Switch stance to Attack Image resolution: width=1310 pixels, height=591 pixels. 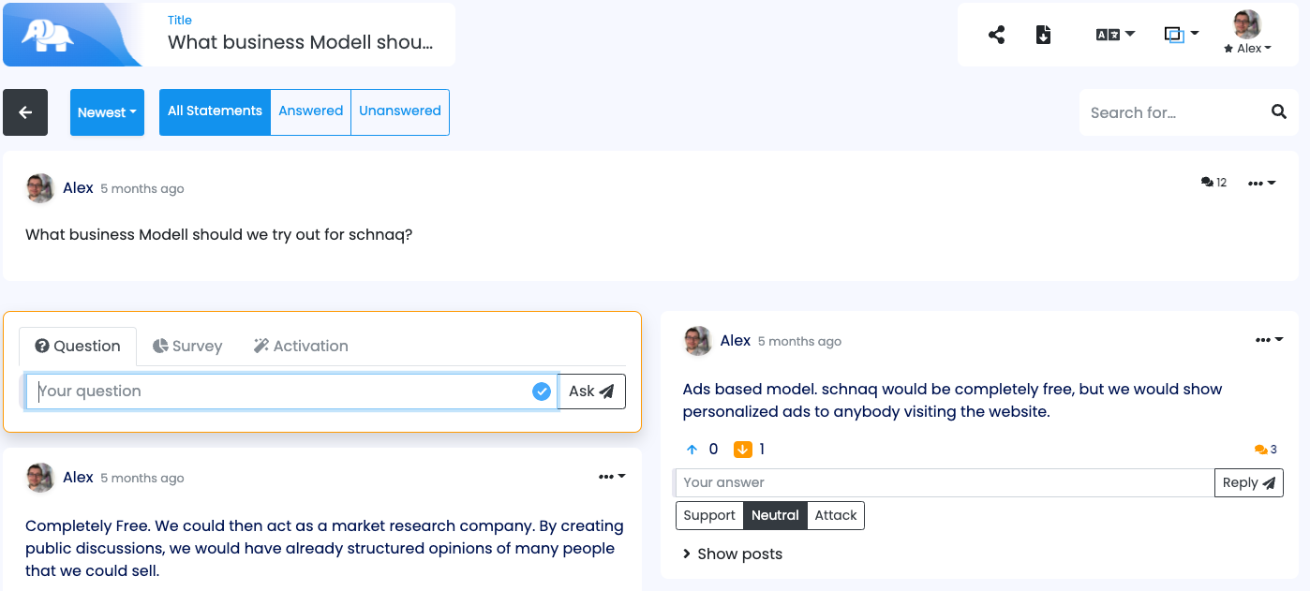pos(835,515)
